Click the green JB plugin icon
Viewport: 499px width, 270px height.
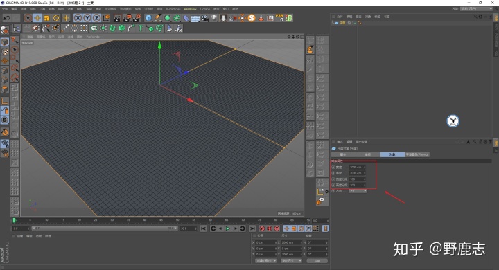point(289,18)
